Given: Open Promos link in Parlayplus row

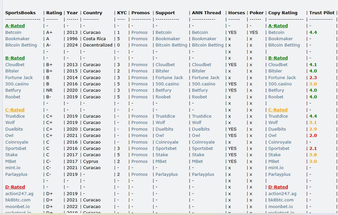Looking at the screenshot, I should coord(139,174).
